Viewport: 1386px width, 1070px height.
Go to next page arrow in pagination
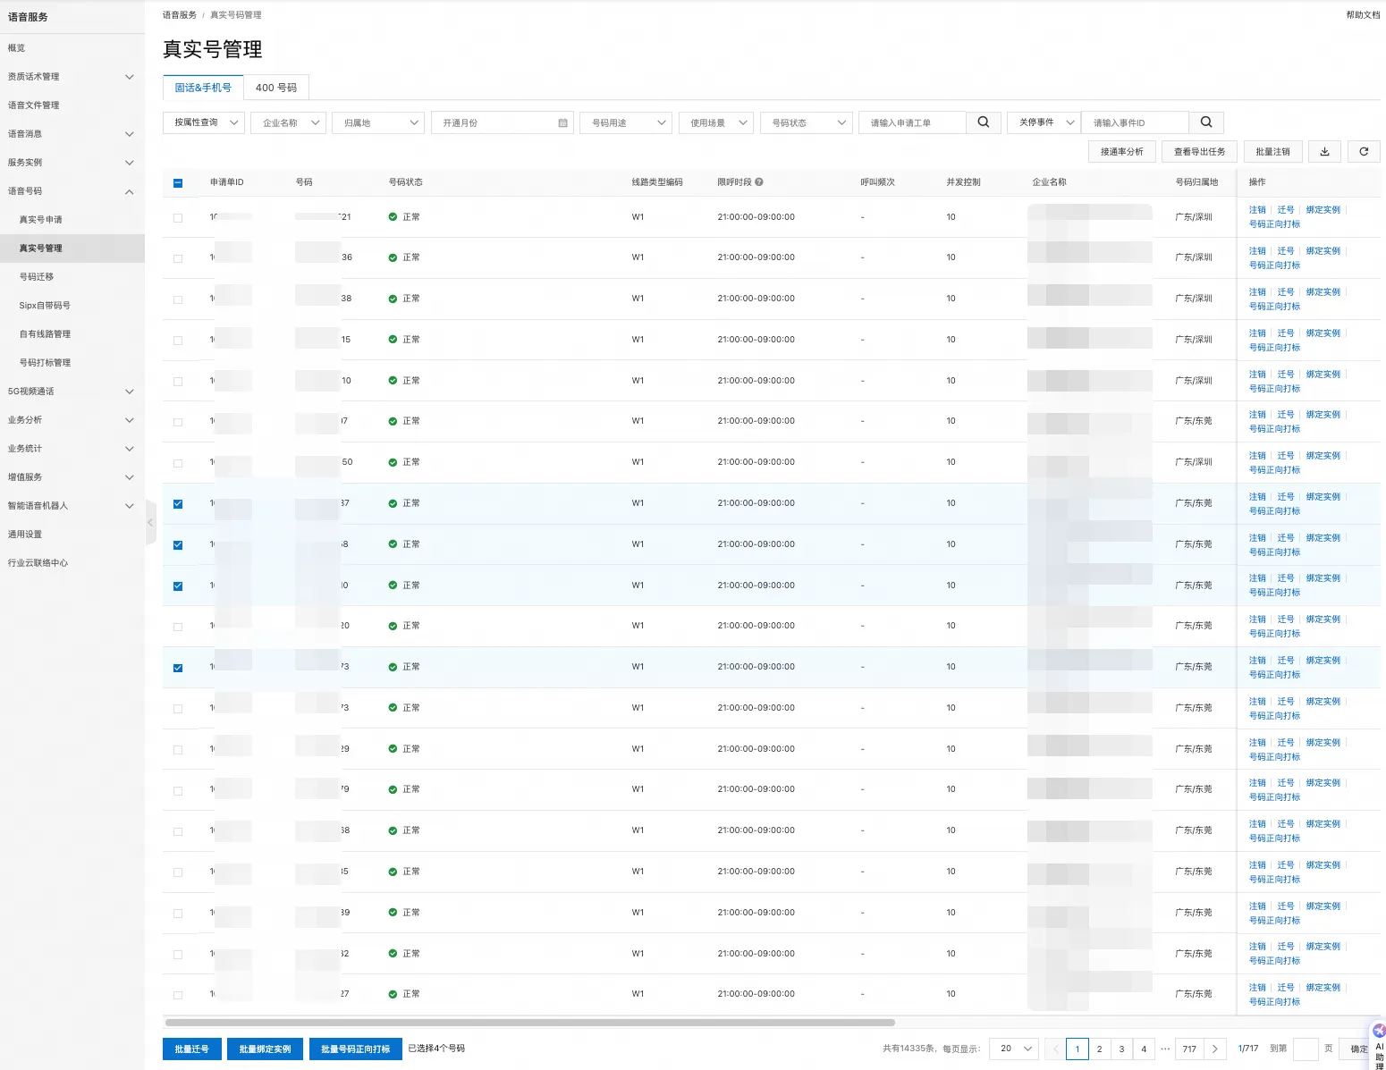pos(1214,1049)
